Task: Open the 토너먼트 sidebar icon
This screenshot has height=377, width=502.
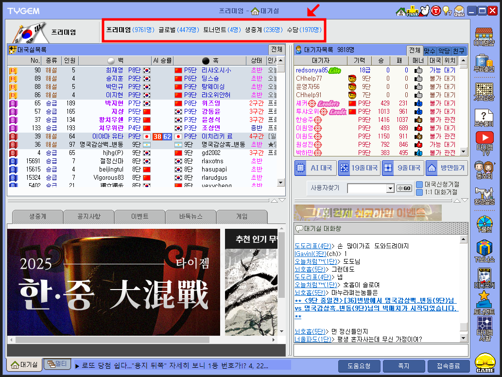Action: coord(484,303)
